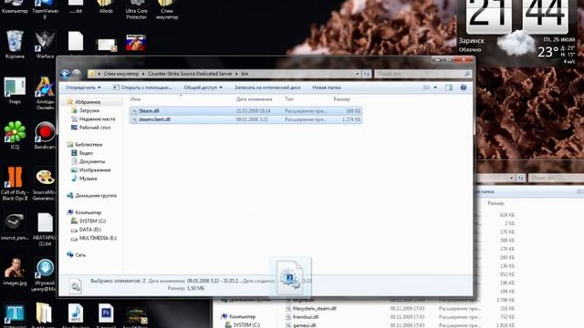Go back with the blue Back arrow
The height and width of the screenshot is (328, 584).
[65, 74]
